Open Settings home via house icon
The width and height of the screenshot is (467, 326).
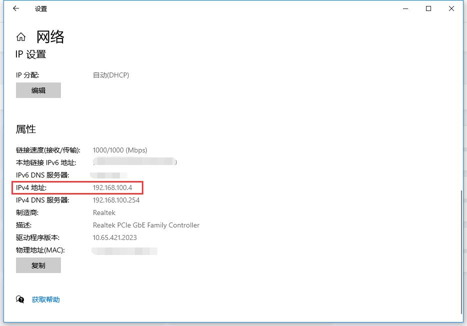pyautogui.click(x=21, y=37)
